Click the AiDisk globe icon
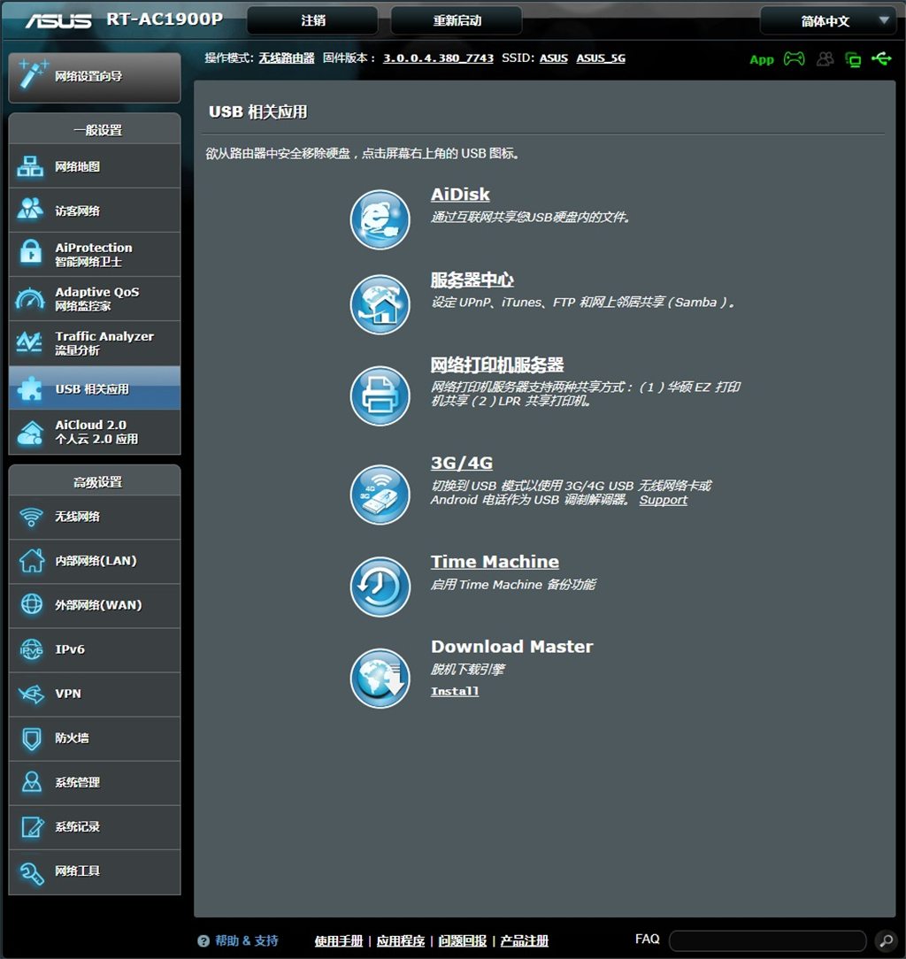This screenshot has width=906, height=959. [x=380, y=220]
